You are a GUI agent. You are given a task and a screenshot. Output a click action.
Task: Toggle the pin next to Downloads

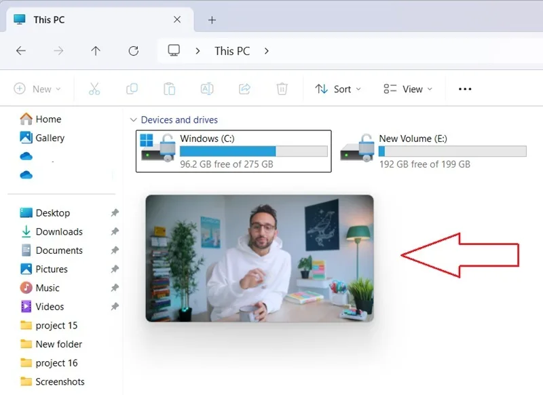pyautogui.click(x=115, y=231)
